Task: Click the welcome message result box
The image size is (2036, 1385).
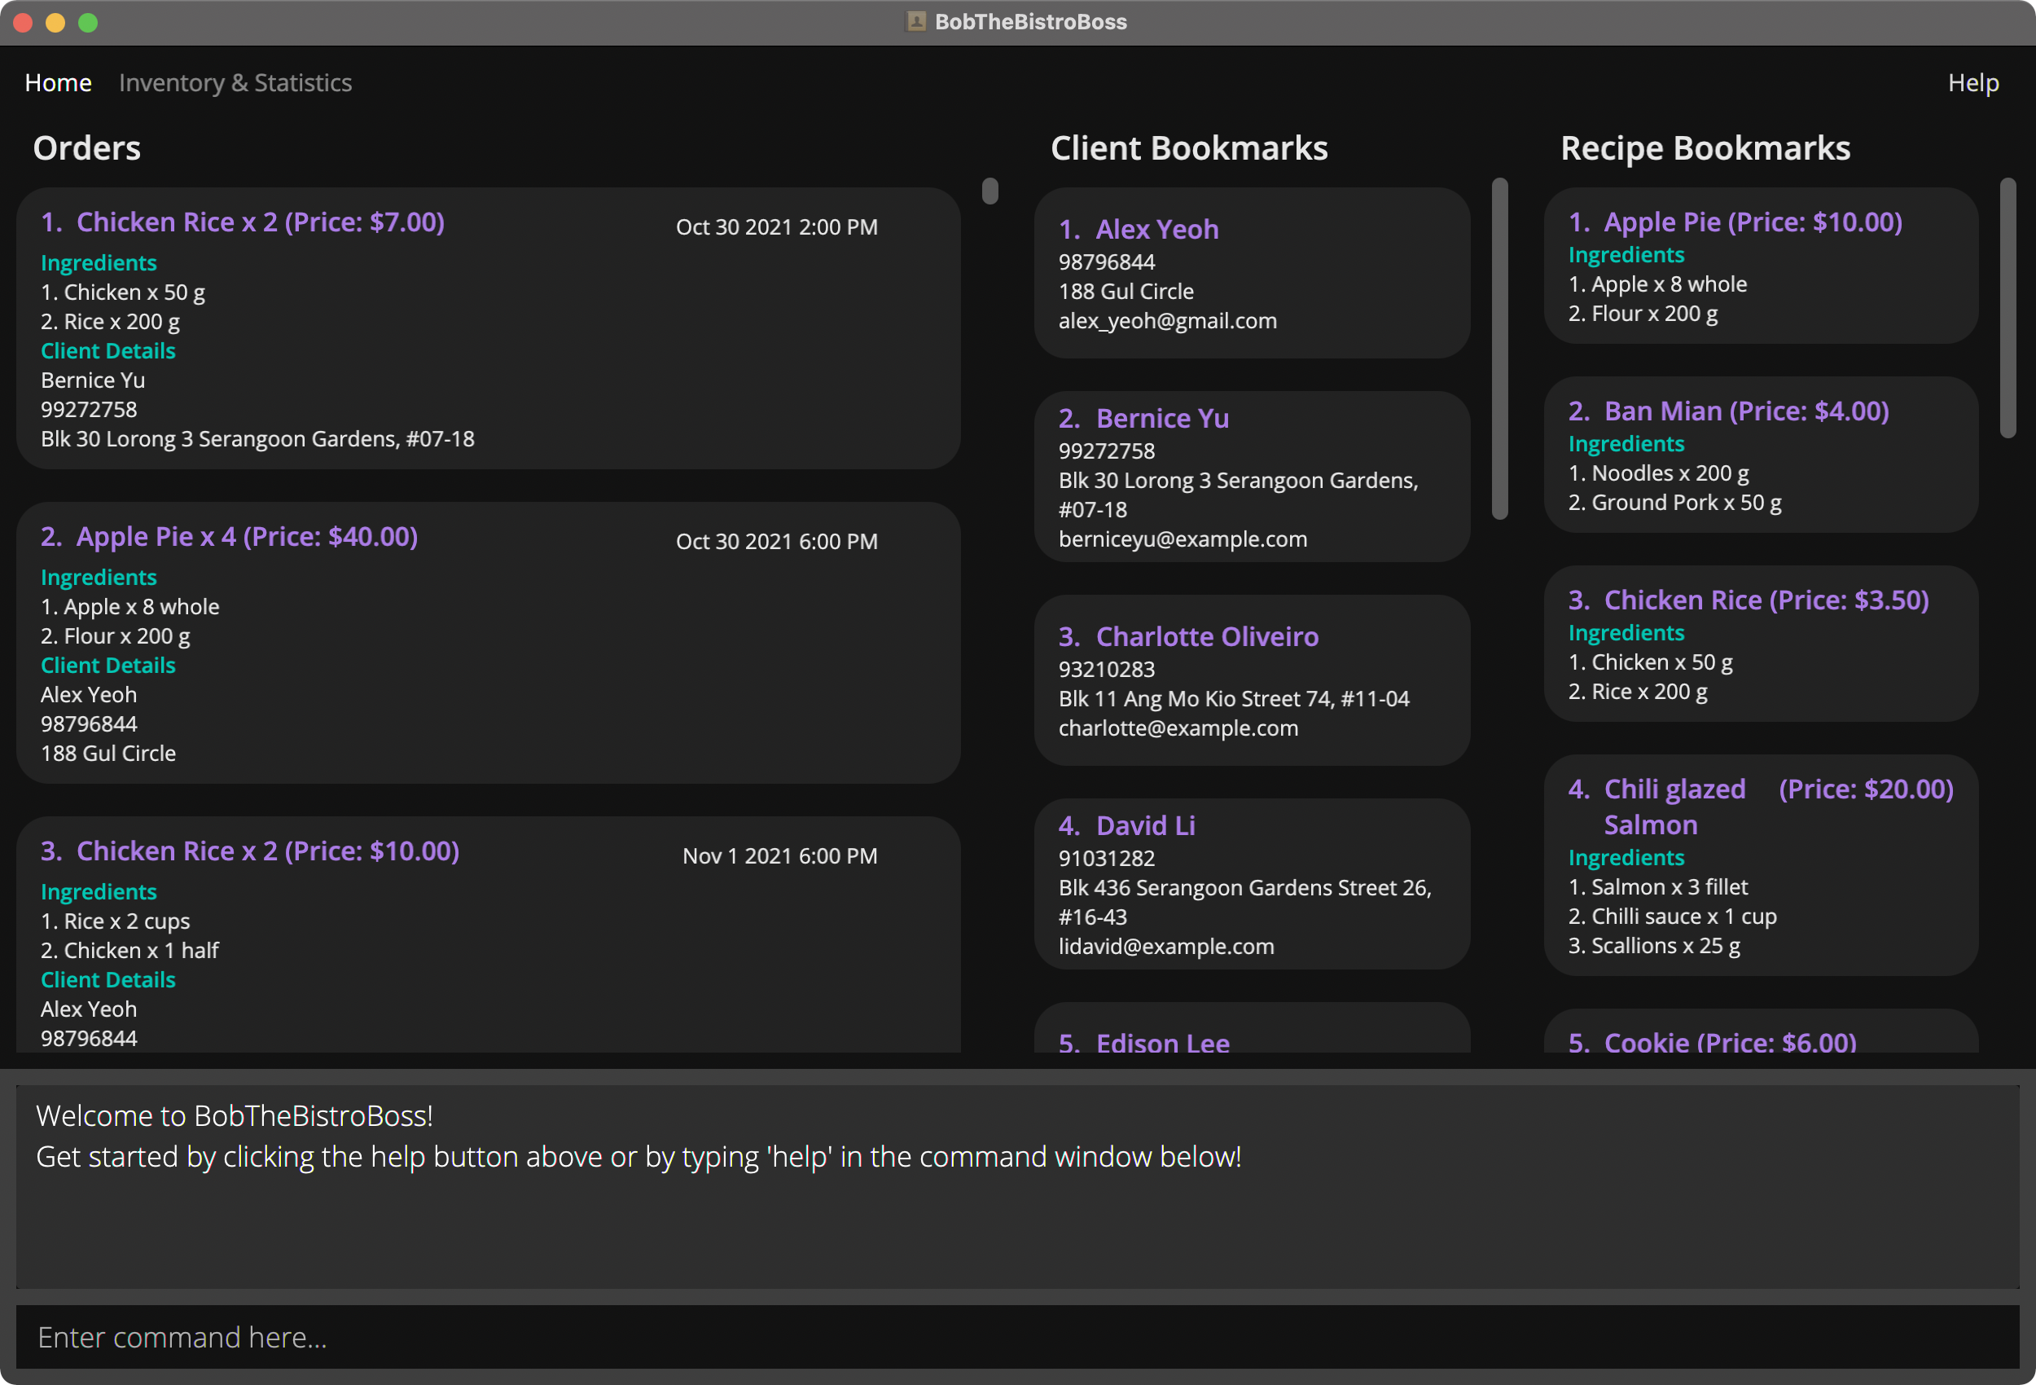Action: (x=1016, y=1185)
